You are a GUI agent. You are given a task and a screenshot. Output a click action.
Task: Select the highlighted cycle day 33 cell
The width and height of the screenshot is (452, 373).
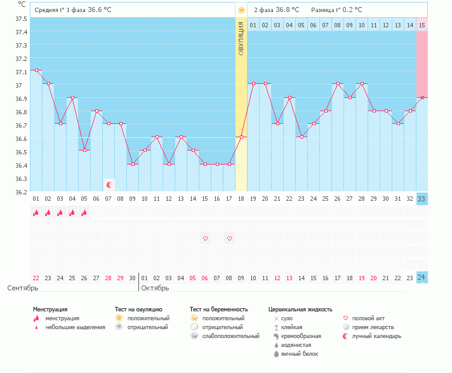tap(422, 199)
